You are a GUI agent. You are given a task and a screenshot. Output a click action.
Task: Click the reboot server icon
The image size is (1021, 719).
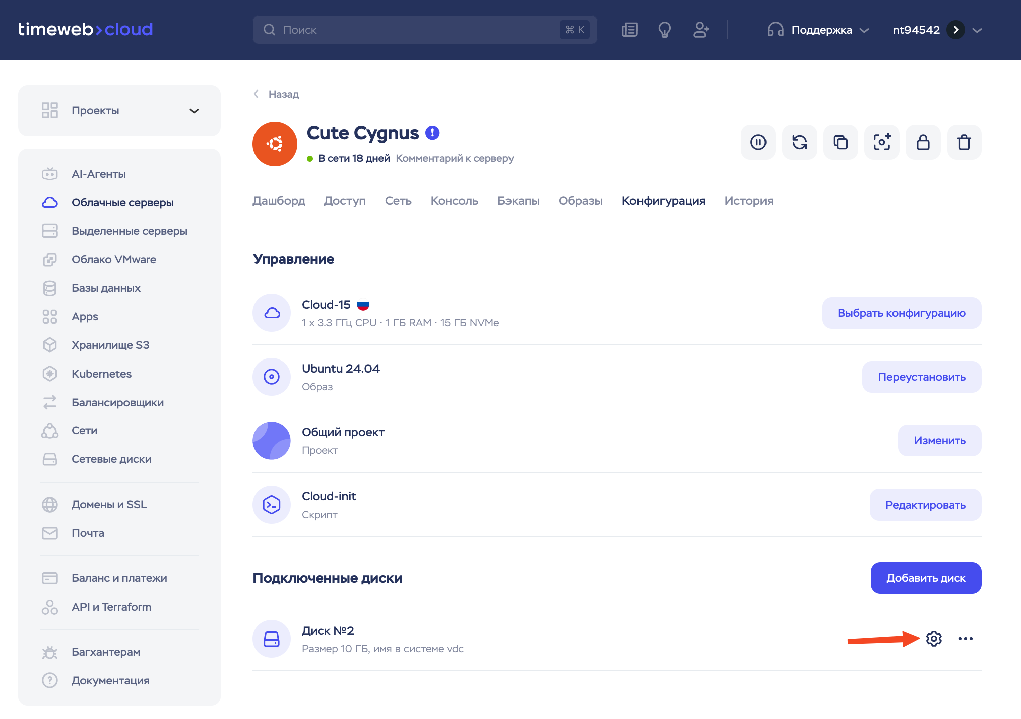coord(799,142)
